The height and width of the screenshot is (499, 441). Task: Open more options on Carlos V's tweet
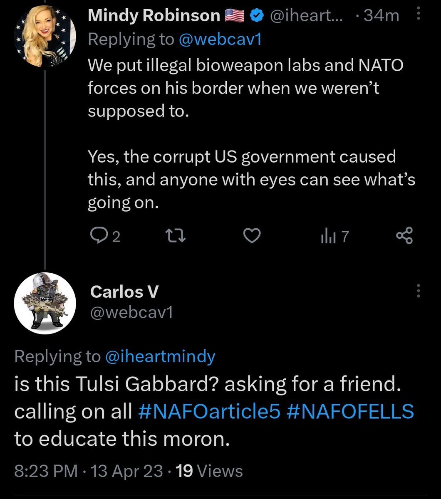[x=418, y=291]
